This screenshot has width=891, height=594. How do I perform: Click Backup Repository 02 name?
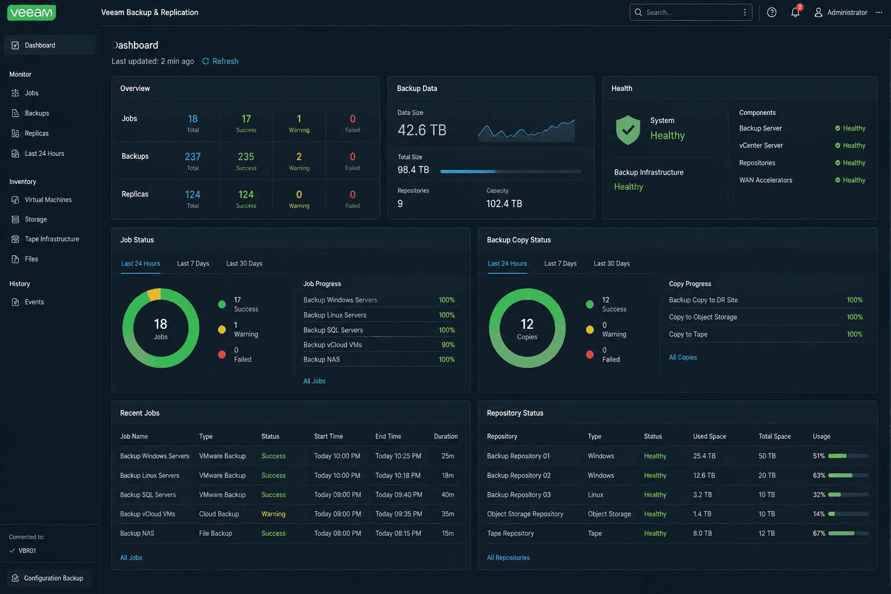coord(519,476)
